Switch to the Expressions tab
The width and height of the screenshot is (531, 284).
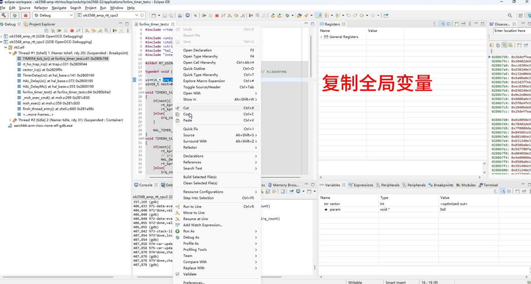pos(361,185)
